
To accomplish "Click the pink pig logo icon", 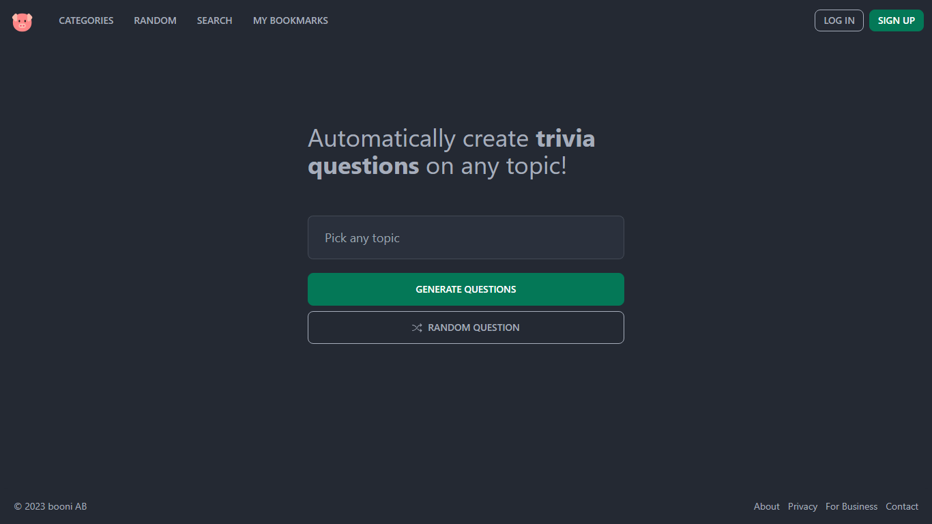I will click(22, 21).
